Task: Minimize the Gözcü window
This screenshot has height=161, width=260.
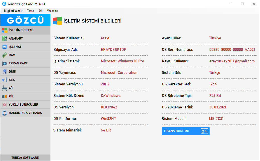Action: pos(231,4)
